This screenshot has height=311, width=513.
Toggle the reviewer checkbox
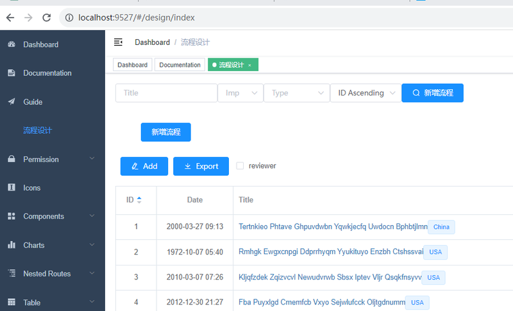click(240, 166)
